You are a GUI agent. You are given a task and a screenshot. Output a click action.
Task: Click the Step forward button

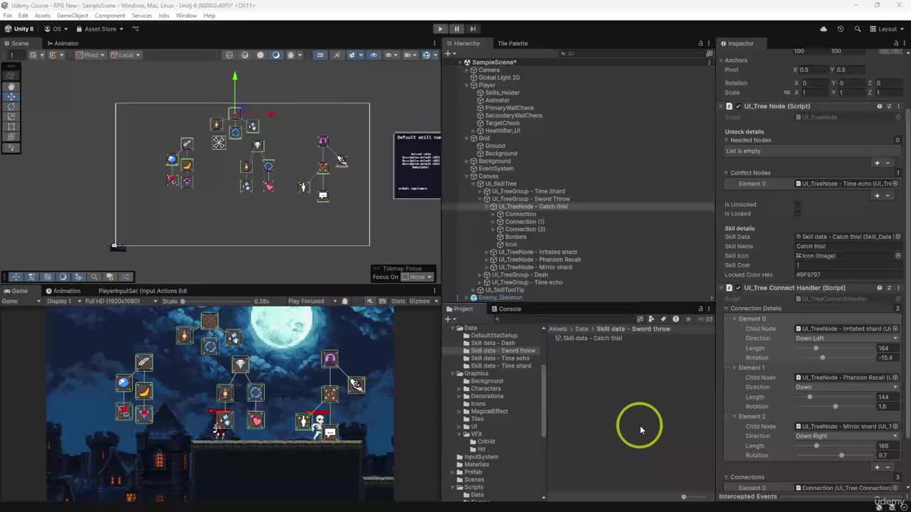[x=473, y=29]
